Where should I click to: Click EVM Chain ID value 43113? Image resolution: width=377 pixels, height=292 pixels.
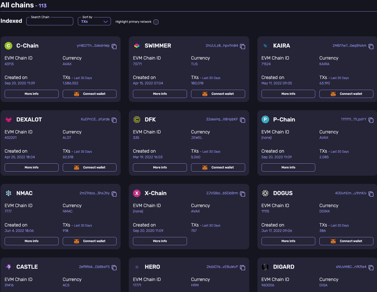pos(9,64)
